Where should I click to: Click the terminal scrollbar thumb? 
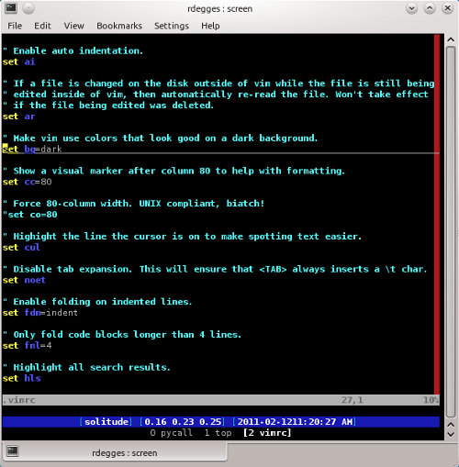click(451, 232)
